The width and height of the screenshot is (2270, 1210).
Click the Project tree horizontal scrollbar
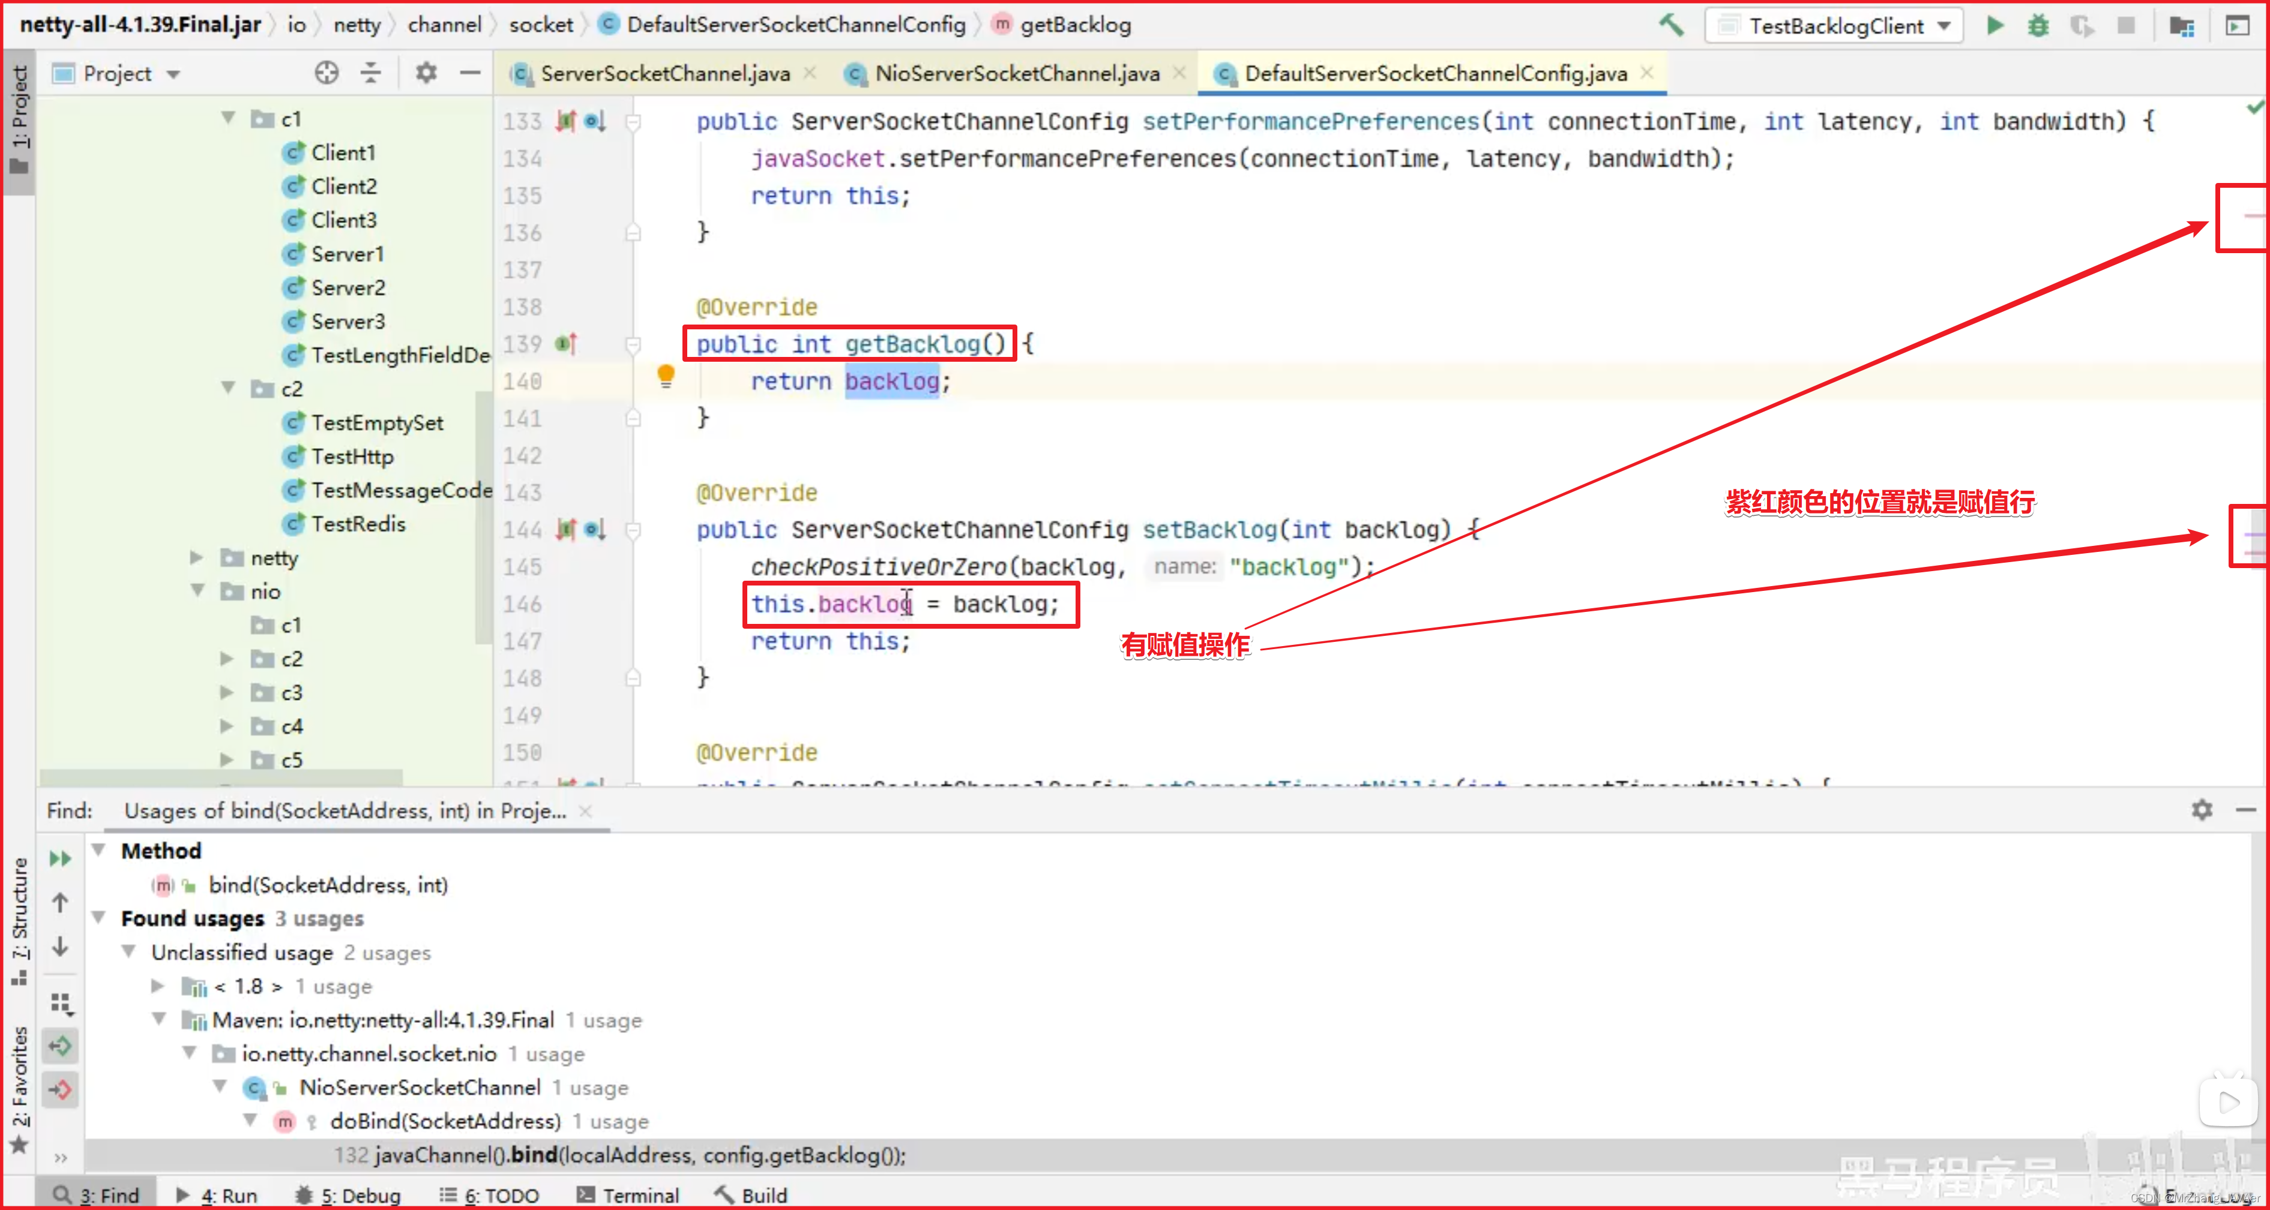click(x=220, y=777)
